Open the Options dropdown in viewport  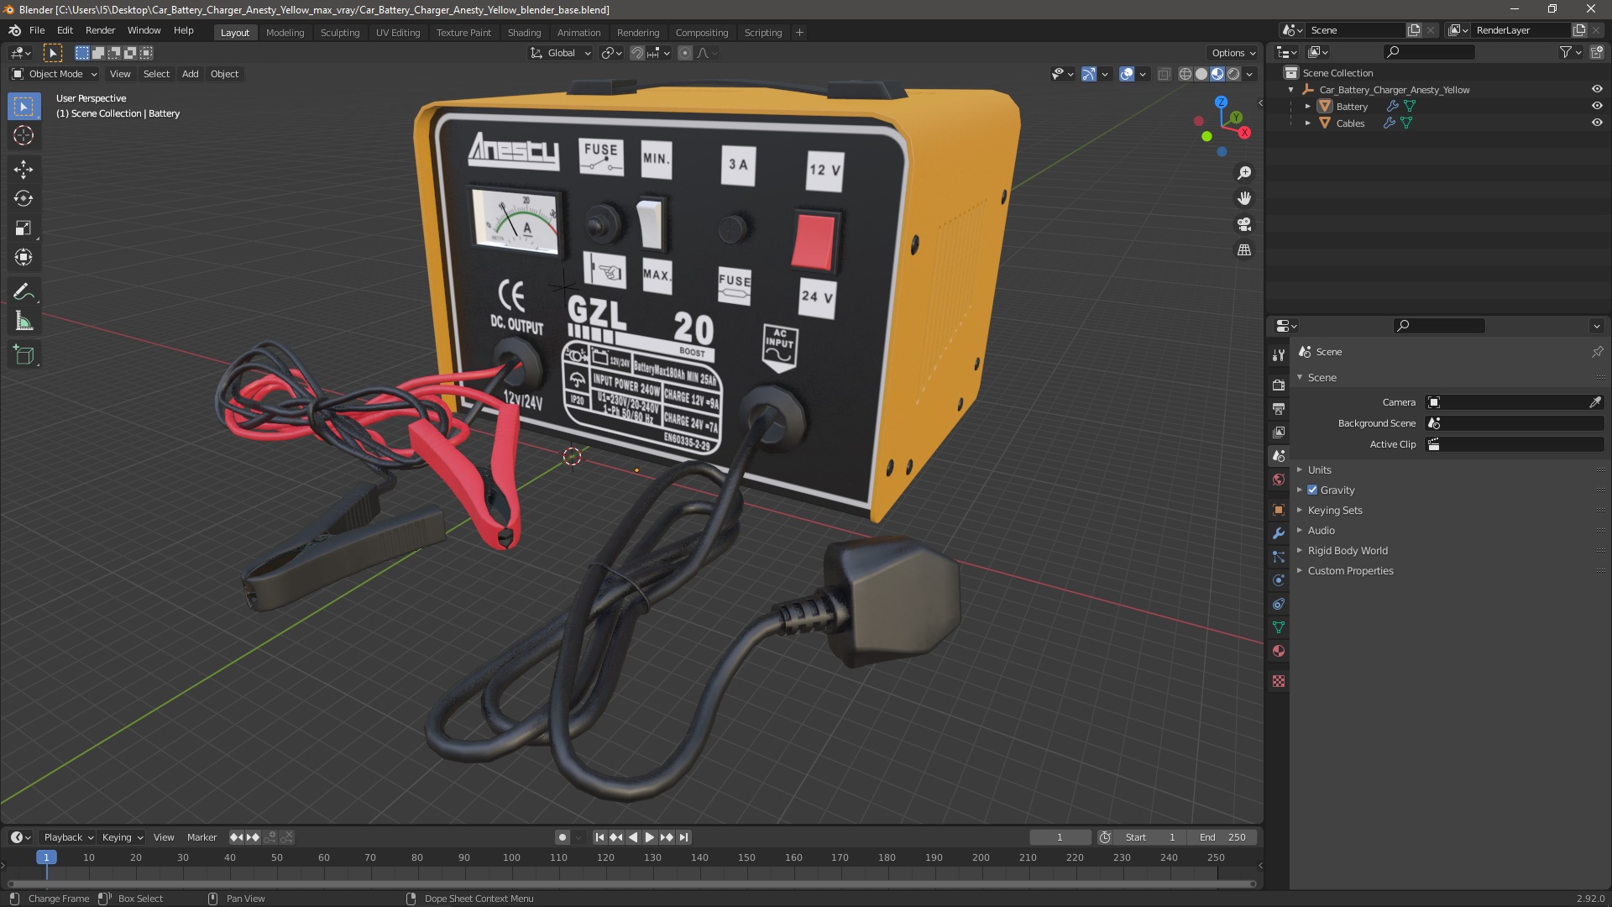pyautogui.click(x=1233, y=53)
